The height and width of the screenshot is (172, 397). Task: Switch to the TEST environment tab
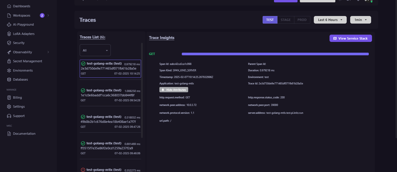coord(270,20)
